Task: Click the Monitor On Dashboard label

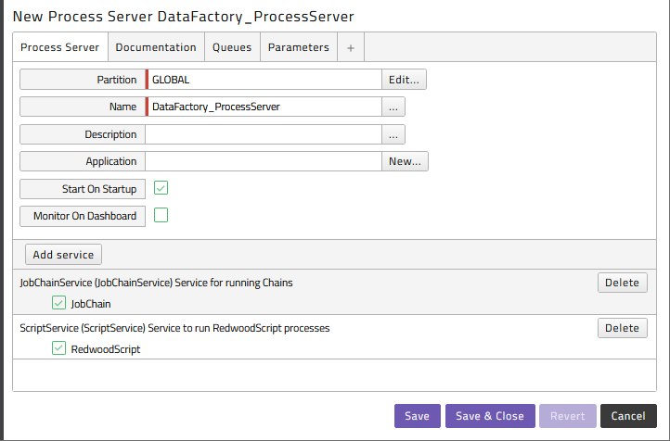Action: click(84, 216)
